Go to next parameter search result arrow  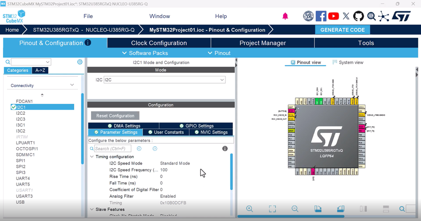click(x=155, y=148)
